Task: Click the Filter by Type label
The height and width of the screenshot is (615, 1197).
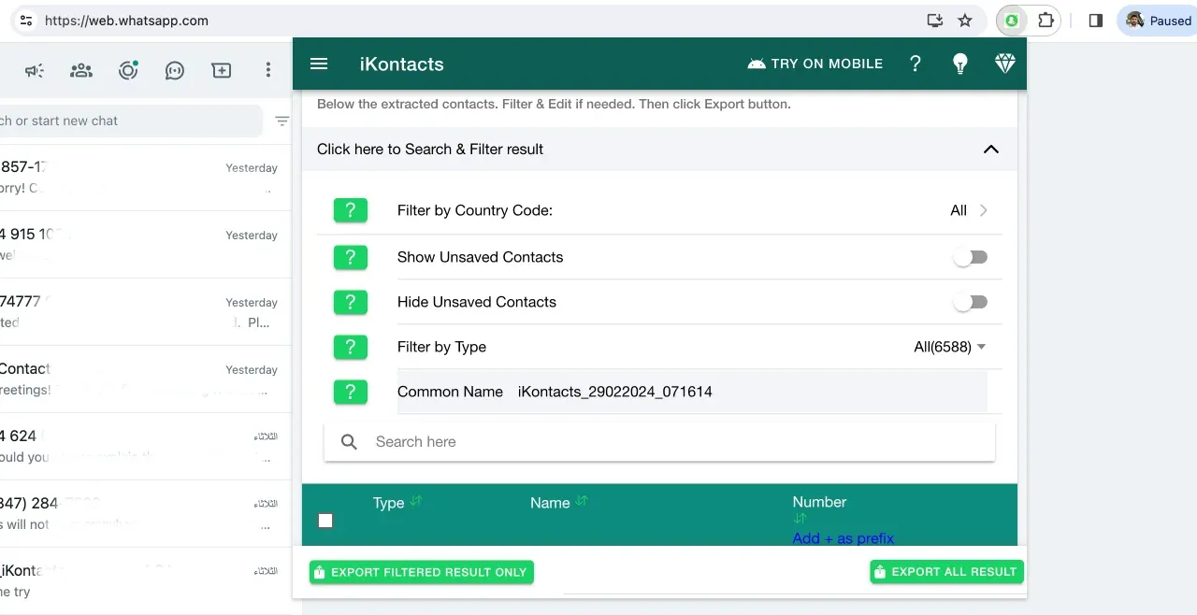Action: pyautogui.click(x=441, y=347)
